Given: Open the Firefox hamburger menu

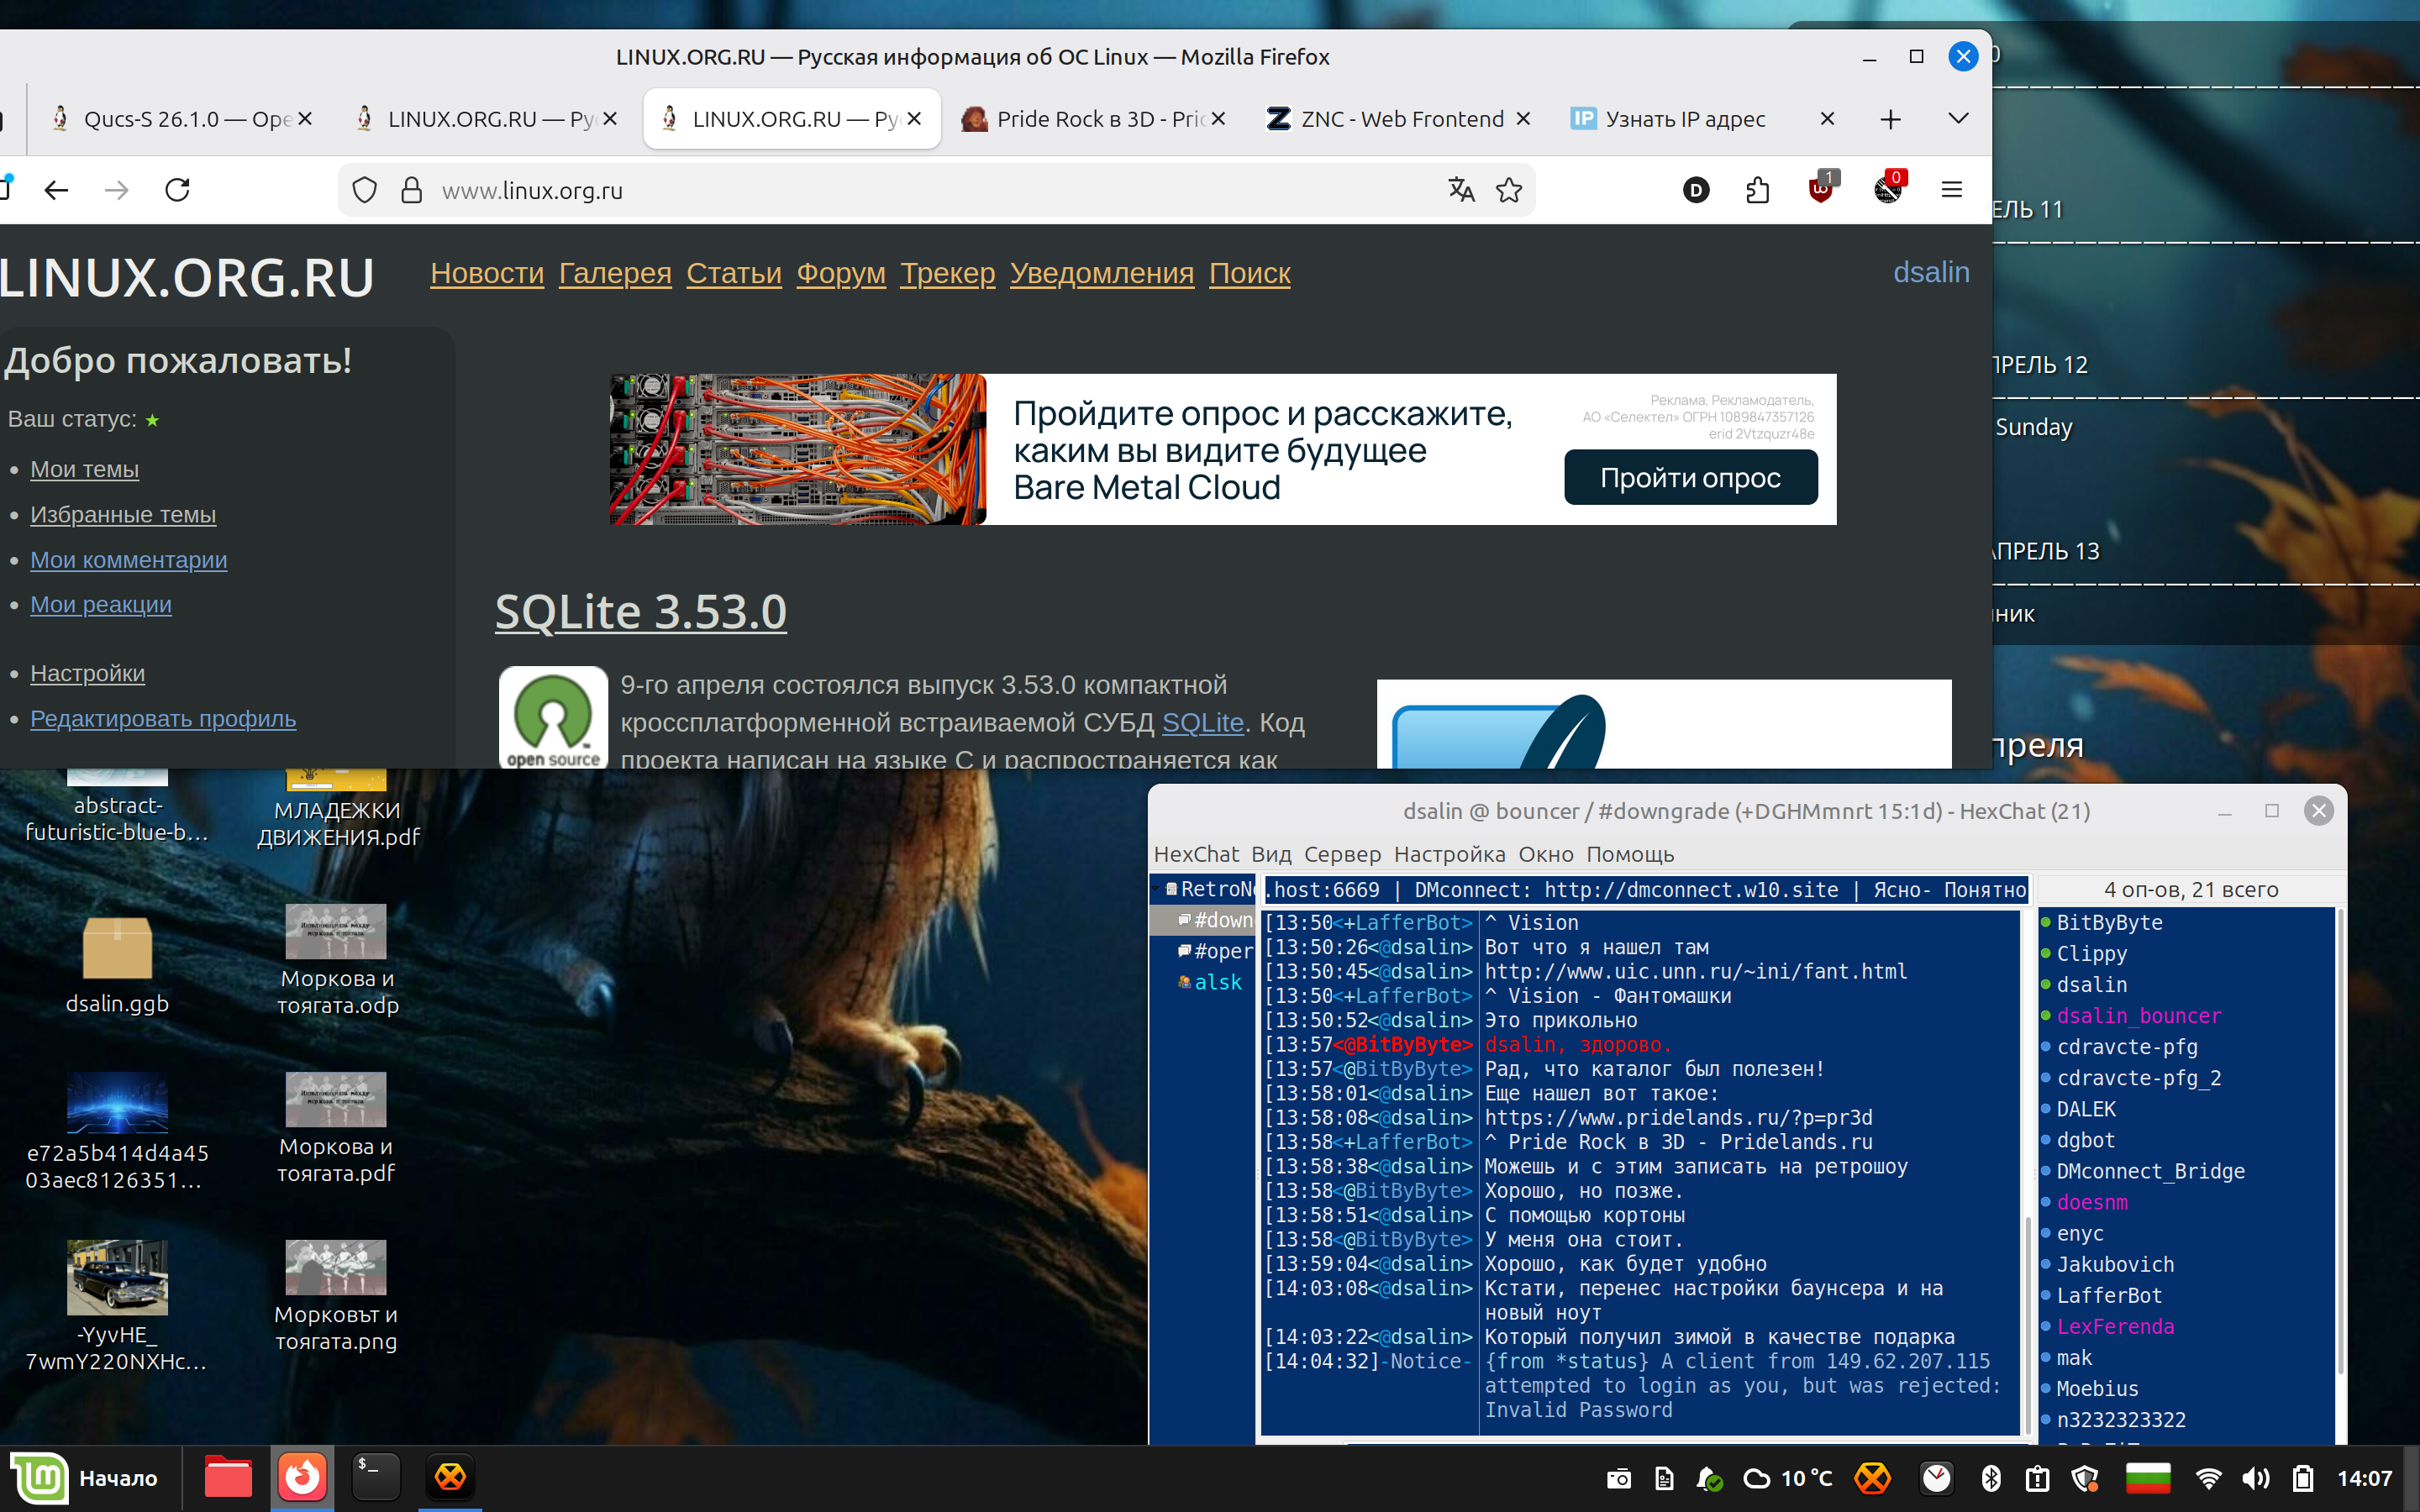Looking at the screenshot, I should [1951, 190].
